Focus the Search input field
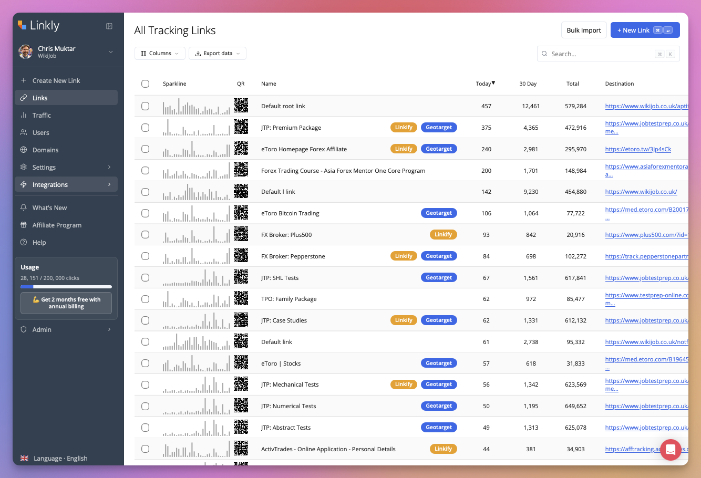Screen dimensions: 701x478 [x=608, y=54]
